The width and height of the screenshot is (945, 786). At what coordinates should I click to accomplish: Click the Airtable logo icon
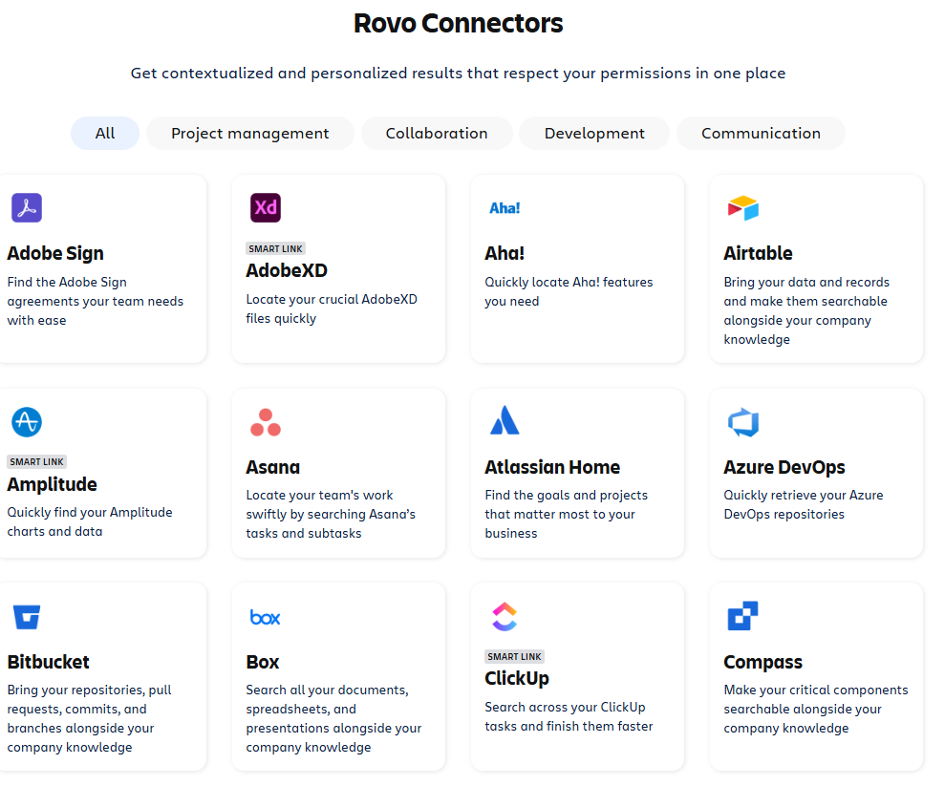pos(743,208)
